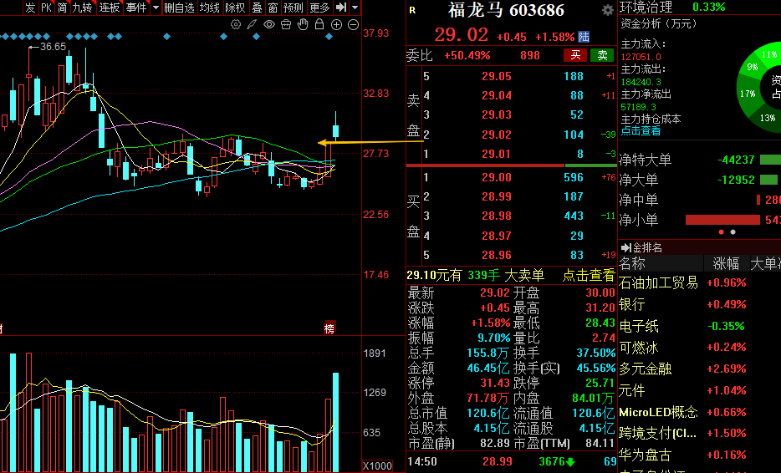Expand dropdown arrow after 事件 button
This screenshot has height=473, width=781.
click(x=156, y=8)
